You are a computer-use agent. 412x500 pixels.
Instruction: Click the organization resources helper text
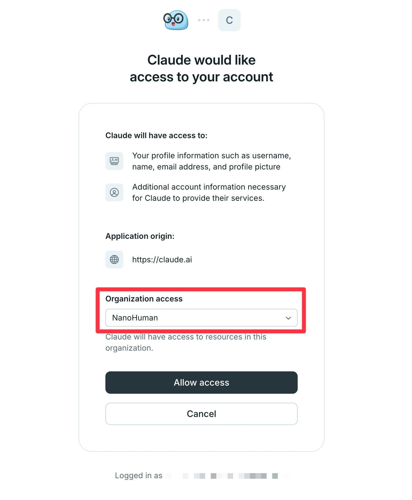(x=186, y=342)
